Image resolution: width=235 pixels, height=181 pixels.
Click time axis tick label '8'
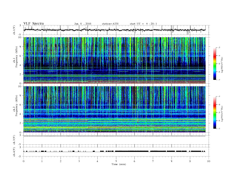172,161
